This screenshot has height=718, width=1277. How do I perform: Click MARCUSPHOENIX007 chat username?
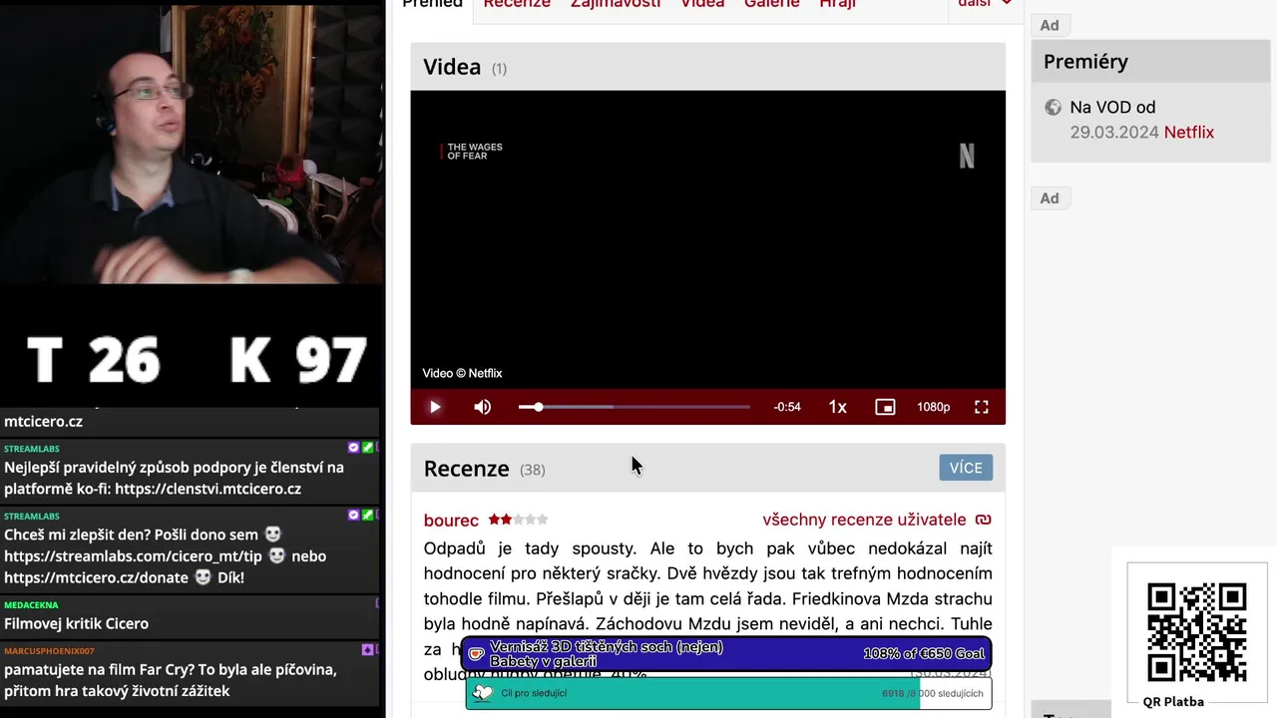(x=49, y=650)
